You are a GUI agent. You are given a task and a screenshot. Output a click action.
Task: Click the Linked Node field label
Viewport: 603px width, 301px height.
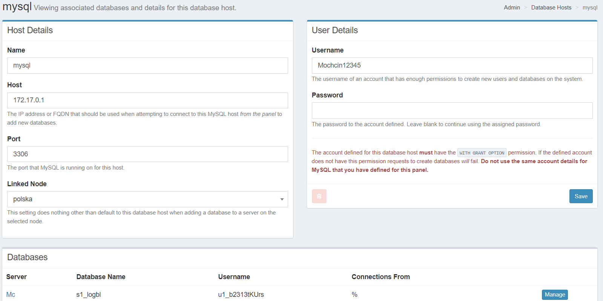tap(27, 184)
